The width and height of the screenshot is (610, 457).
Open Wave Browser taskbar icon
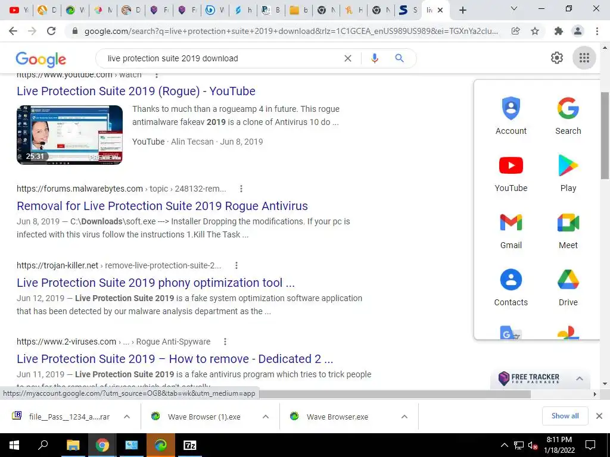point(160,445)
